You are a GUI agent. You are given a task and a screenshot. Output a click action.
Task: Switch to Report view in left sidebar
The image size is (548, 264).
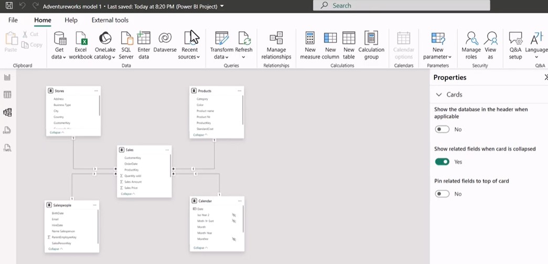pos(7,77)
